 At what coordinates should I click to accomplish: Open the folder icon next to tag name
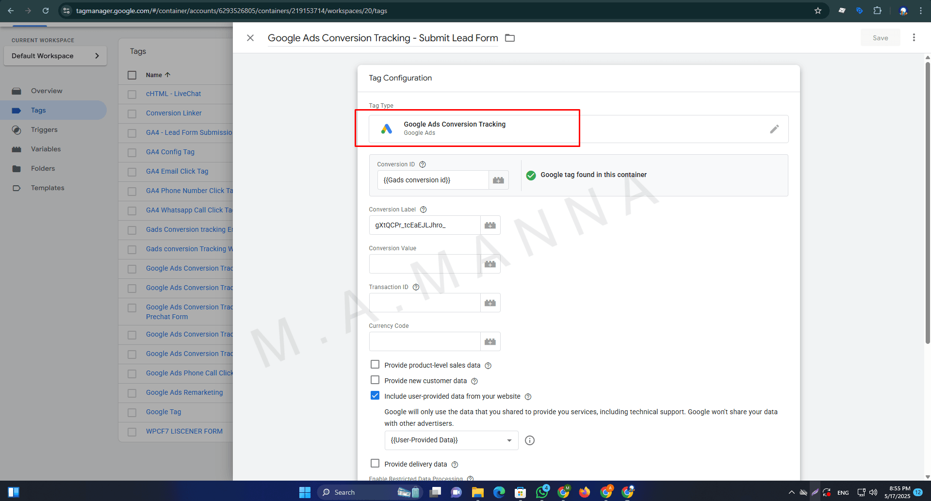tap(510, 38)
